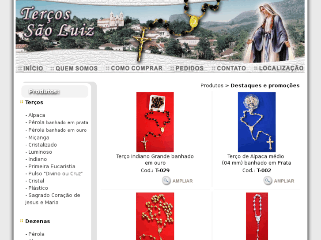Click the Terços São Luiz logo
The image size is (321, 240).
tap(58, 22)
